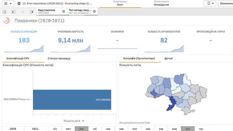233x131 pixels.
Task: Filter by month жов
Action: pos(174,129)
